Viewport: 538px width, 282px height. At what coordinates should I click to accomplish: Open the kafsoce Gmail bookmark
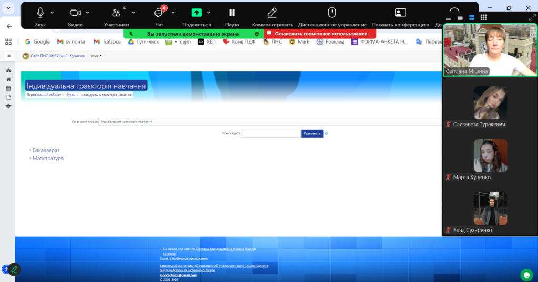pyautogui.click(x=107, y=41)
